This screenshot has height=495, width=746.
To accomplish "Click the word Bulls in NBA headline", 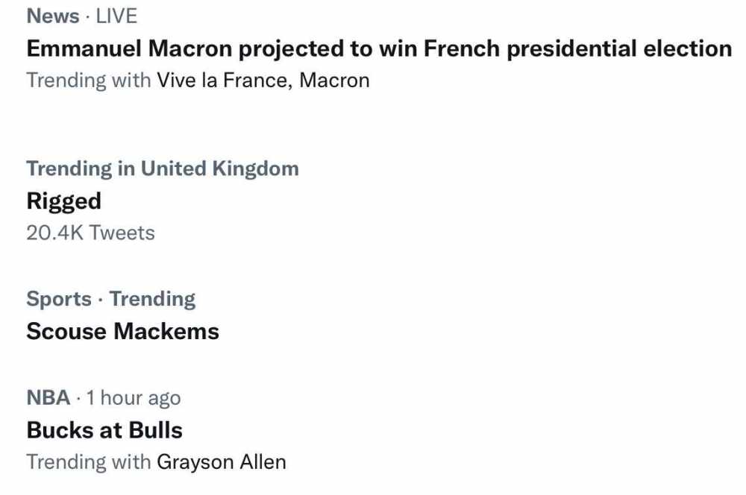I will 156,430.
